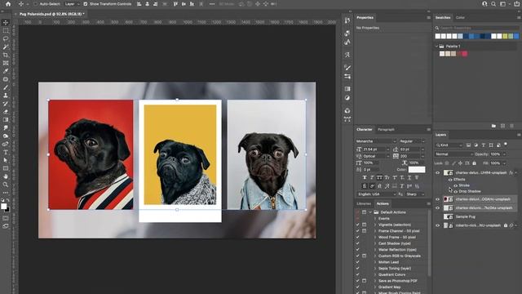Toggle the Molten Lead action checkmark
The width and height of the screenshot is (522, 294).
tap(357, 262)
